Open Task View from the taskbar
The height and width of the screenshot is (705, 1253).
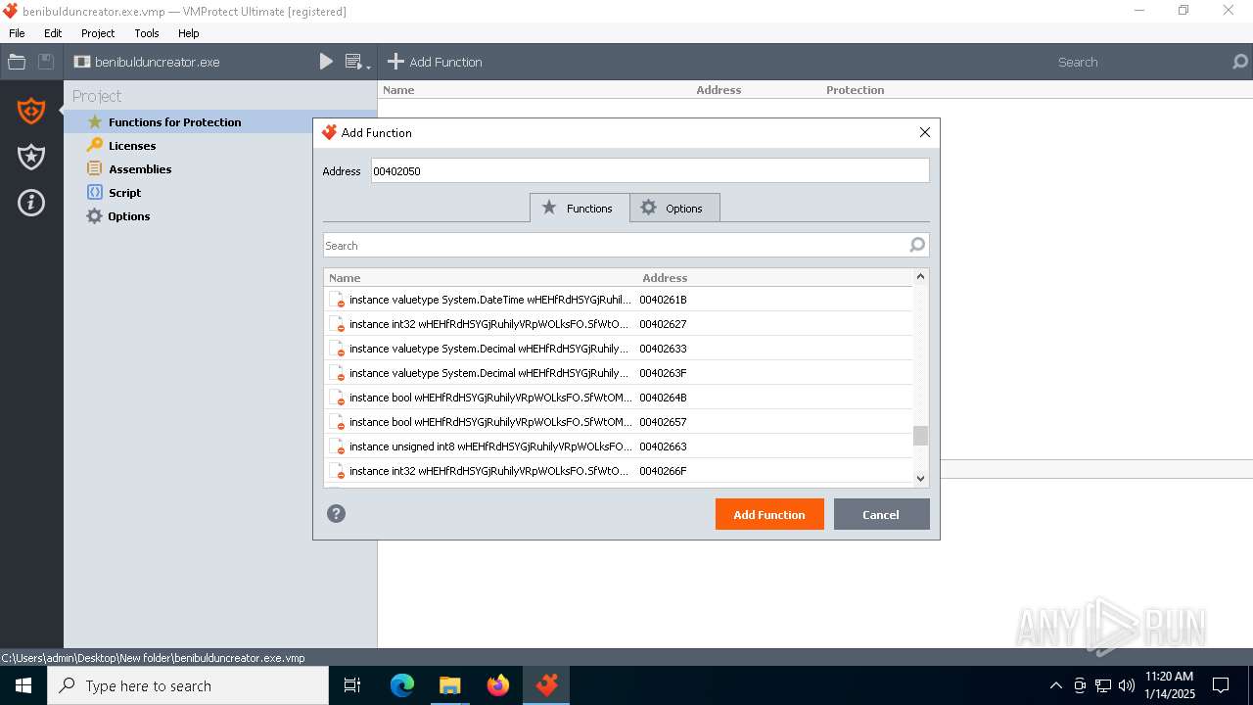[x=352, y=685]
